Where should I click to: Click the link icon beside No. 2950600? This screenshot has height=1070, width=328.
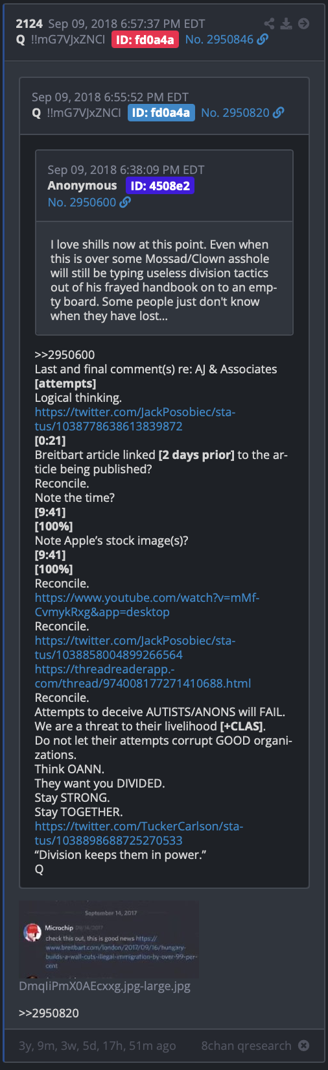click(x=125, y=202)
